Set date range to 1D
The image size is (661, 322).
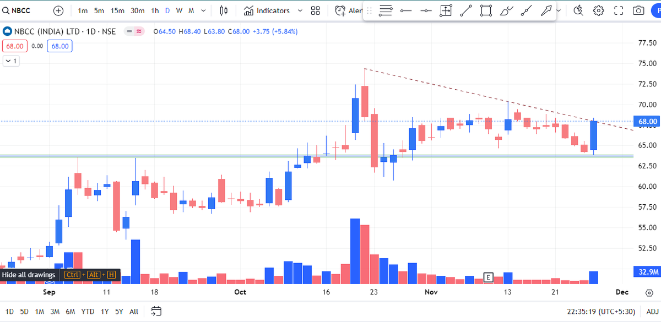point(9,311)
